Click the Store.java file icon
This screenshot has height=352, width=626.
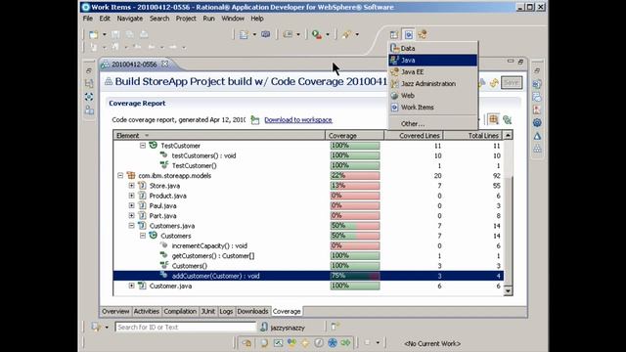coord(142,186)
